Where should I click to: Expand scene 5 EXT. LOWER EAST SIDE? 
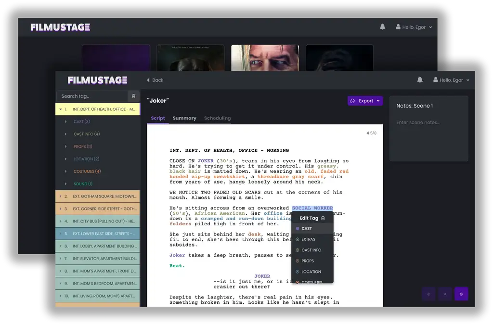point(60,234)
